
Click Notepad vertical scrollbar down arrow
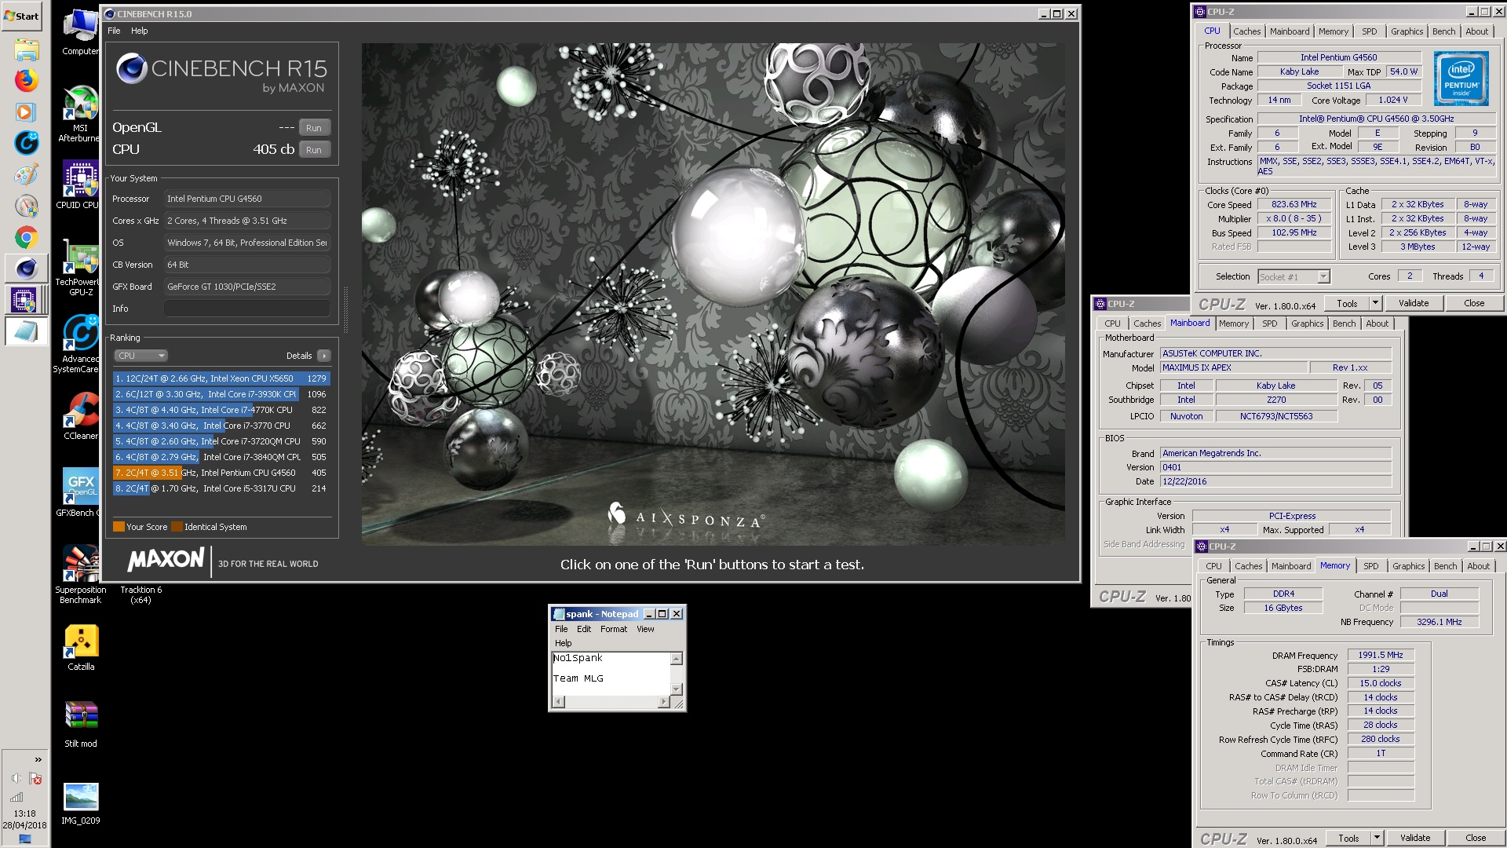677,689
